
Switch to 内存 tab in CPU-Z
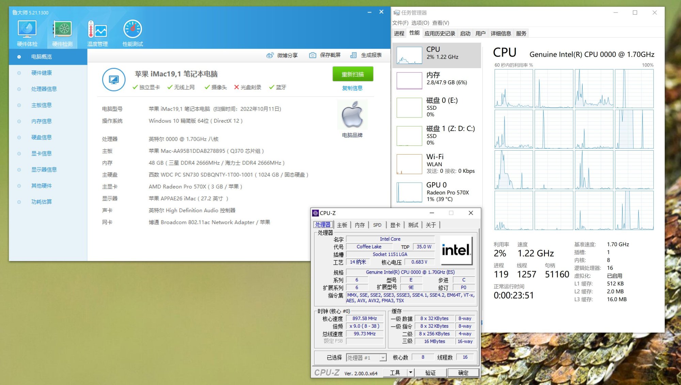360,225
